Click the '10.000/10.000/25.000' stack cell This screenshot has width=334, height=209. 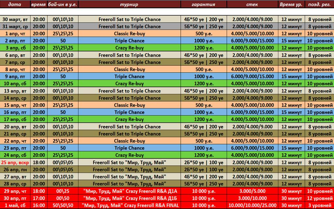click(252, 205)
